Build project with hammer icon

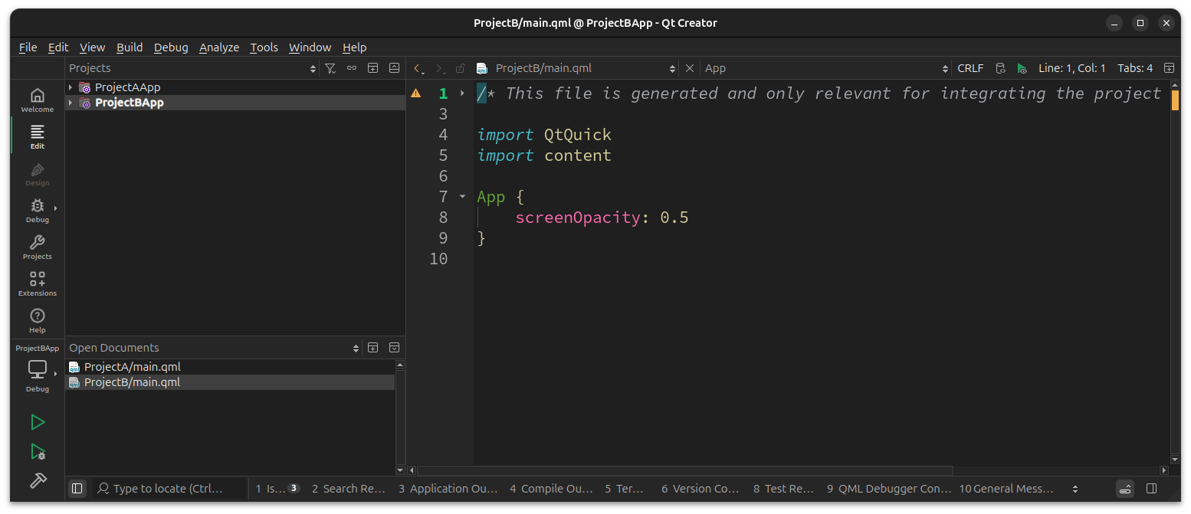[x=37, y=480]
